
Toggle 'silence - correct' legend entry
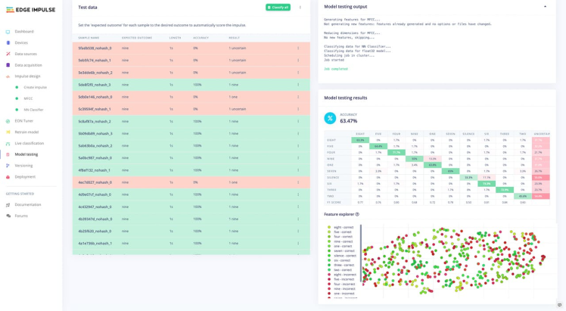tap(343, 255)
